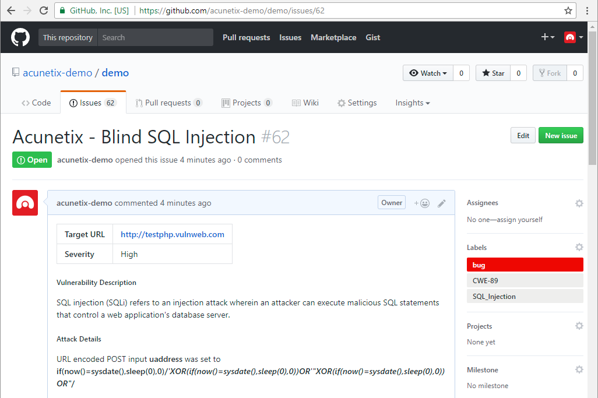598x398 pixels.
Task: Click the acunetix-demo author link in comment header
Action: click(85, 203)
